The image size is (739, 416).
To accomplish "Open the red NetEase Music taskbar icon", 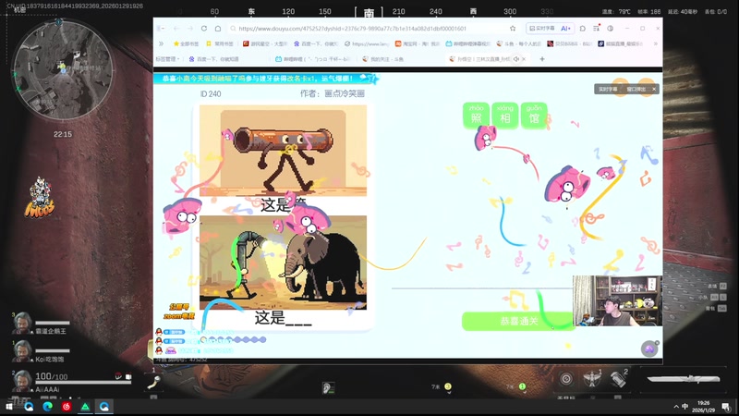I will pos(67,406).
